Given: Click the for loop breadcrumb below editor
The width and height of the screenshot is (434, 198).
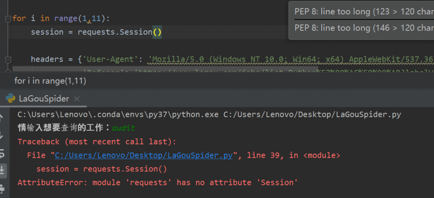Looking at the screenshot, I should pyautogui.click(x=50, y=81).
